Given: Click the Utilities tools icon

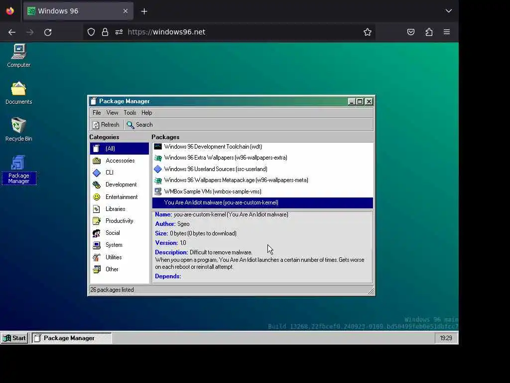Looking at the screenshot, I should pos(97,257).
